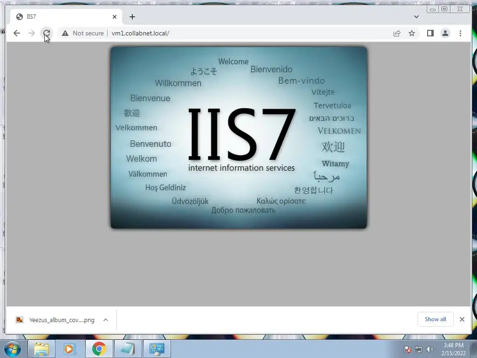
Task: Launch Windows Media Player from taskbar
Action: [70, 349]
